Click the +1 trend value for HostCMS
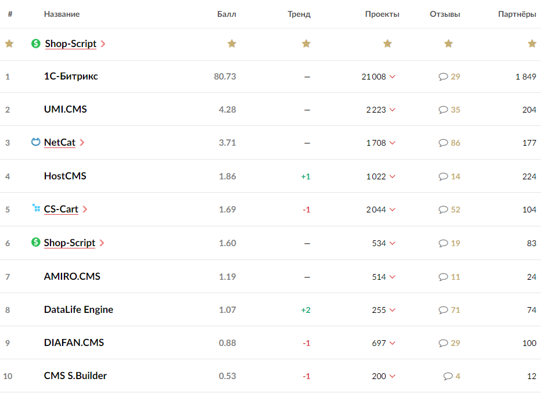 (x=306, y=176)
